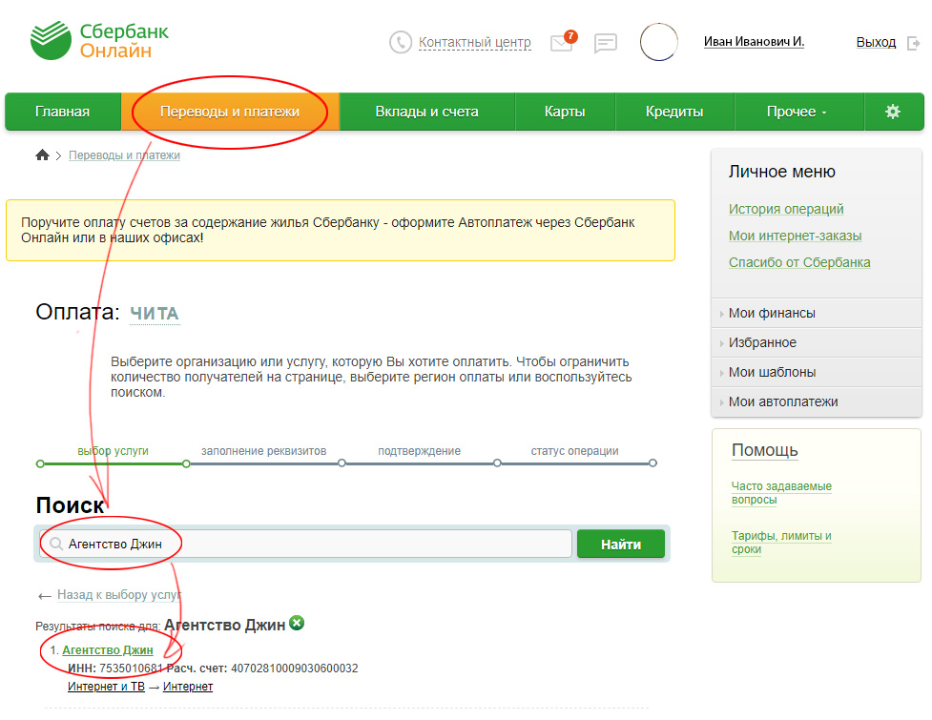Viewport: 932px width, 720px height.
Task: Switch to the Вклады и счета tab
Action: point(426,111)
